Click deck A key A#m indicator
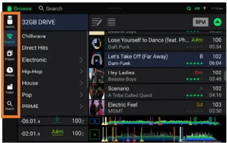This screenshot has width=227, height=143. (x=58, y=132)
